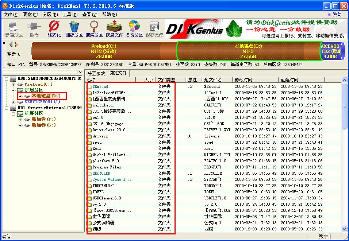The image size is (349, 241).
Task: Select the 本地磁盘(D:) partition bar
Action: click(248, 51)
